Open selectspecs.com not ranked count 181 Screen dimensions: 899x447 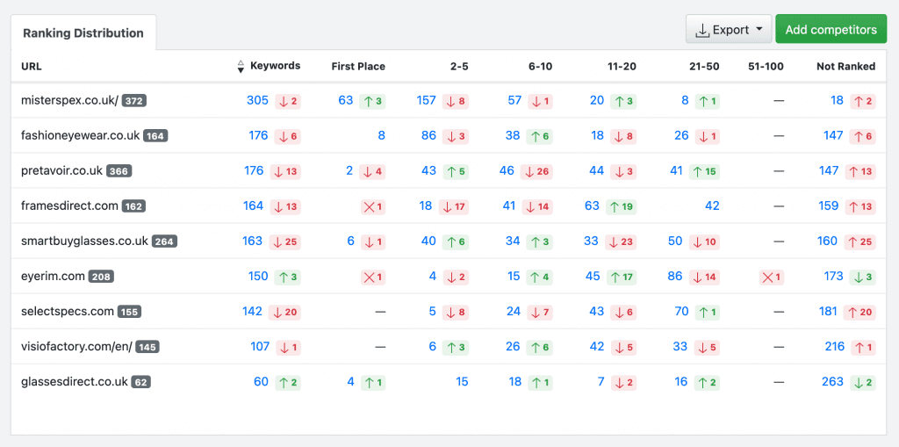(828, 311)
